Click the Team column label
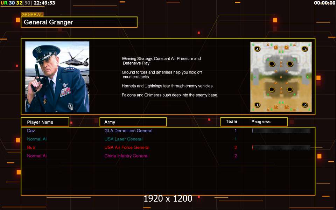The image size is (336, 210). tap(231, 121)
